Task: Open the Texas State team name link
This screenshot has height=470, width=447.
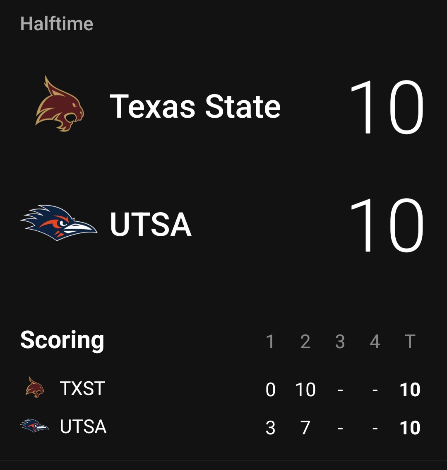Action: pyautogui.click(x=195, y=106)
